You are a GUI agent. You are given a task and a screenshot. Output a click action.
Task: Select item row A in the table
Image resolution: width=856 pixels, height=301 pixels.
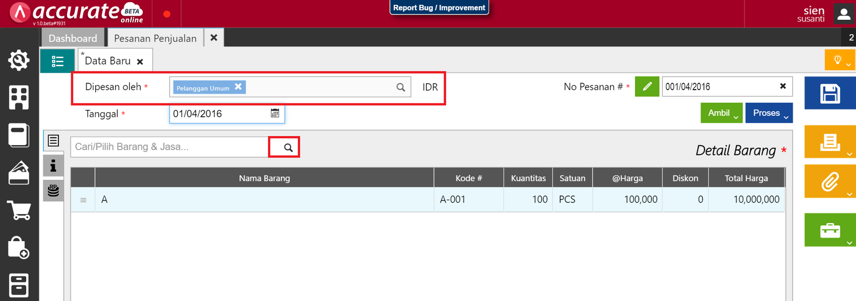[264, 200]
